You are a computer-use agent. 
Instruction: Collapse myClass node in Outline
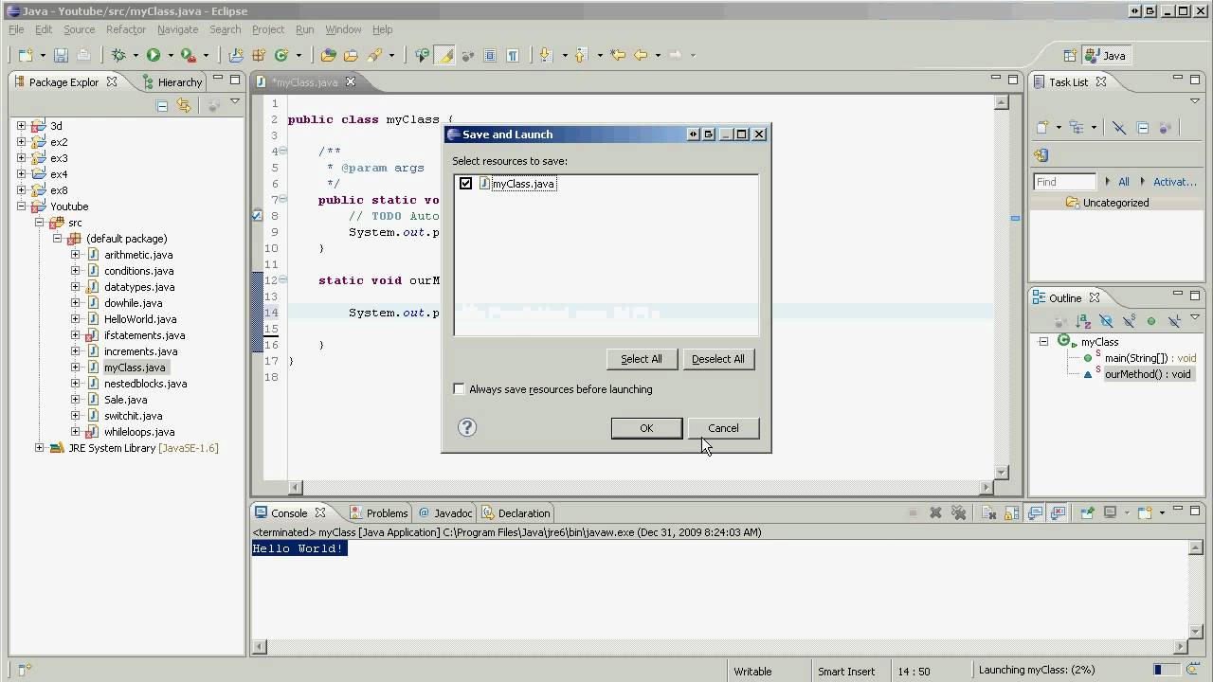pos(1043,342)
